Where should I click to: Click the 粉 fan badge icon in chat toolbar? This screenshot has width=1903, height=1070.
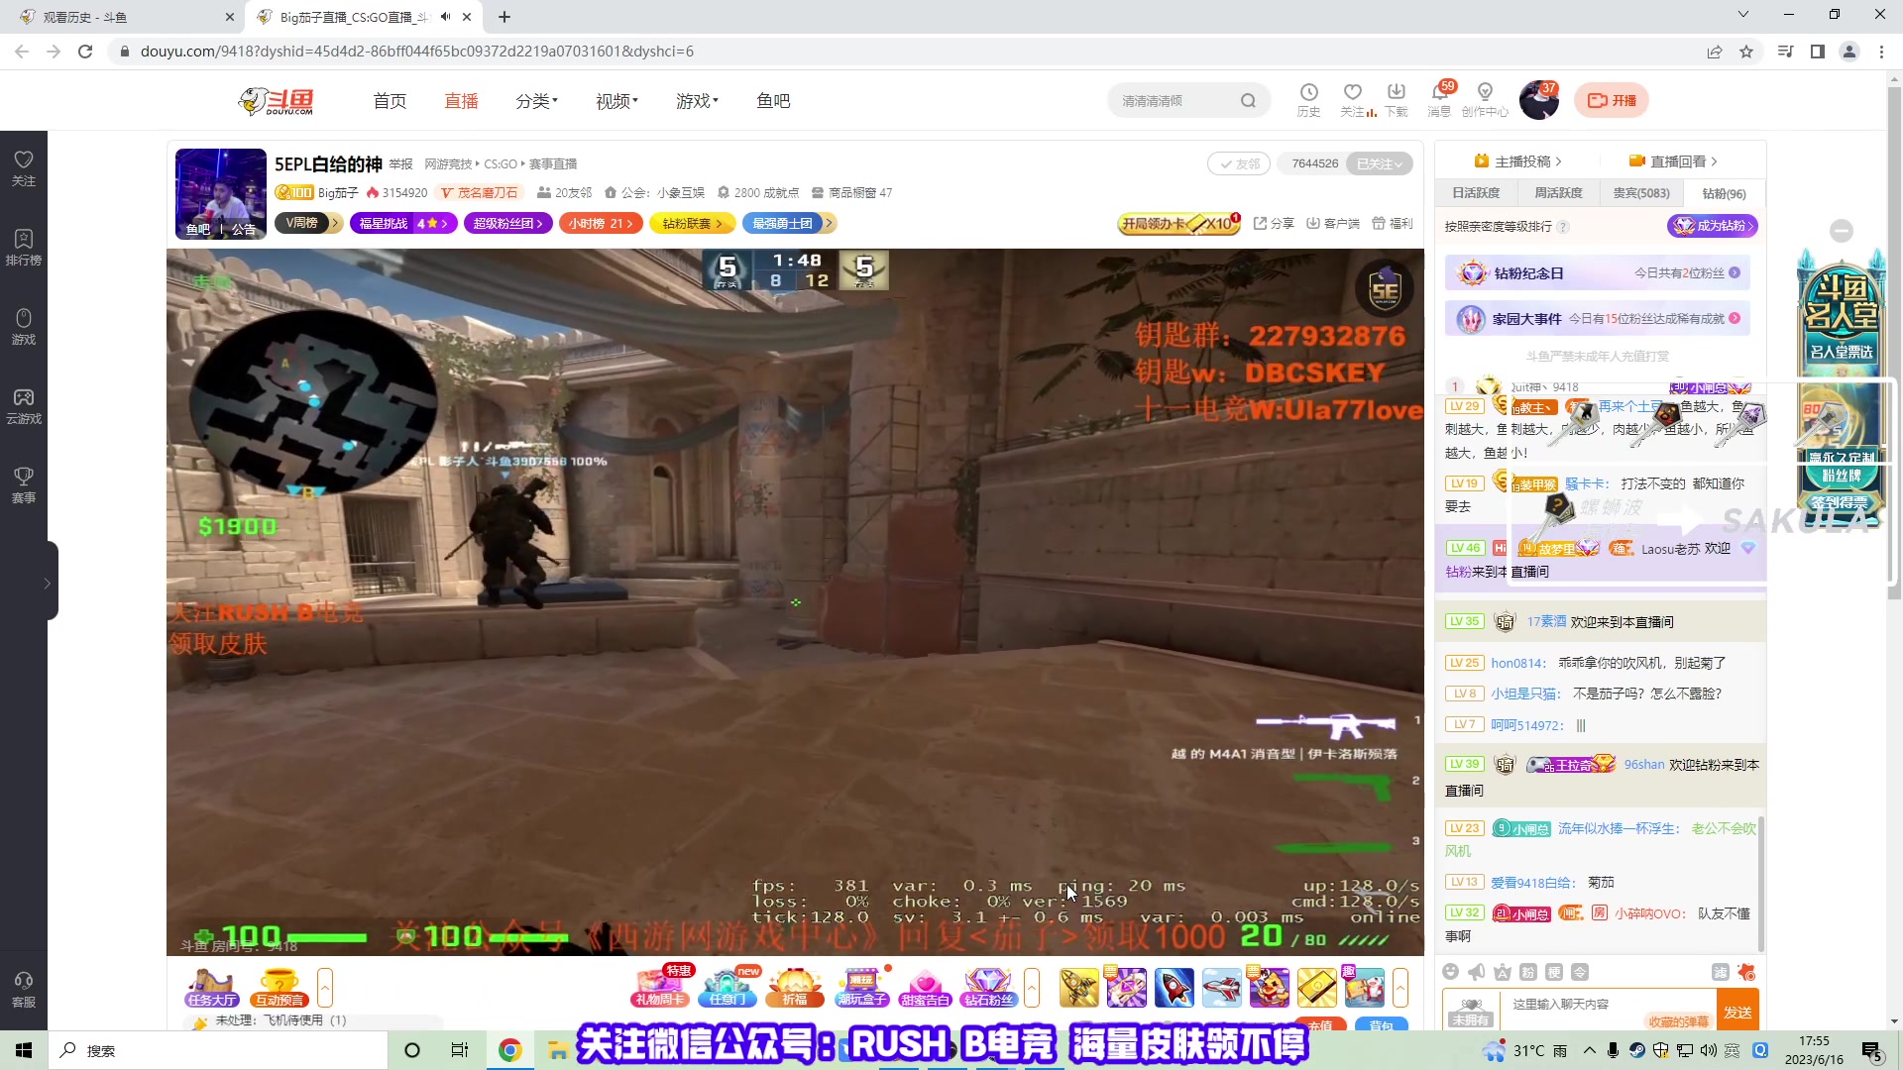[1528, 972]
